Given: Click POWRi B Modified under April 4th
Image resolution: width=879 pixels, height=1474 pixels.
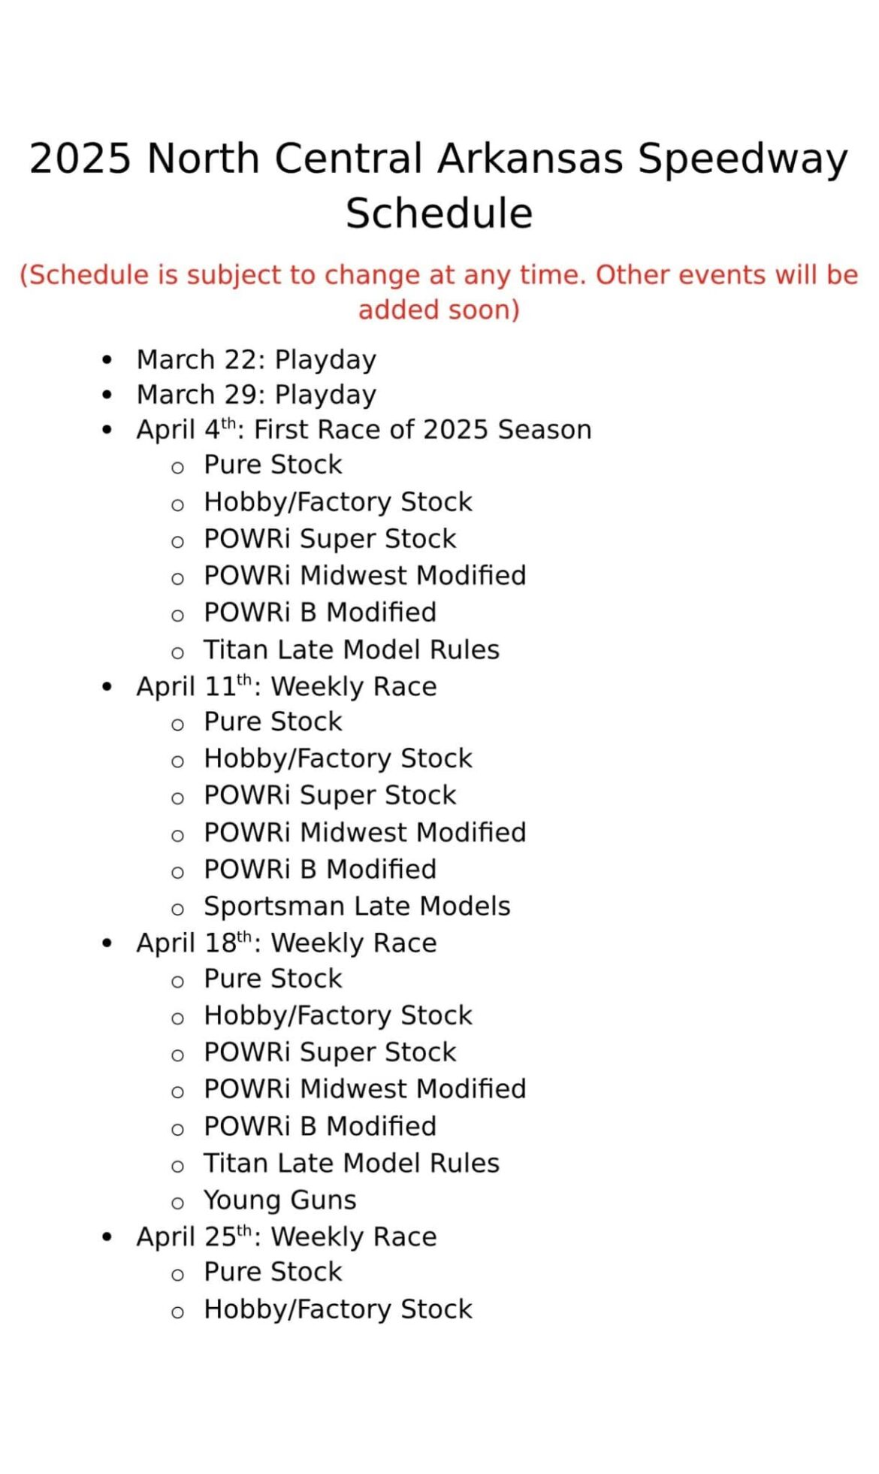Looking at the screenshot, I should [320, 613].
